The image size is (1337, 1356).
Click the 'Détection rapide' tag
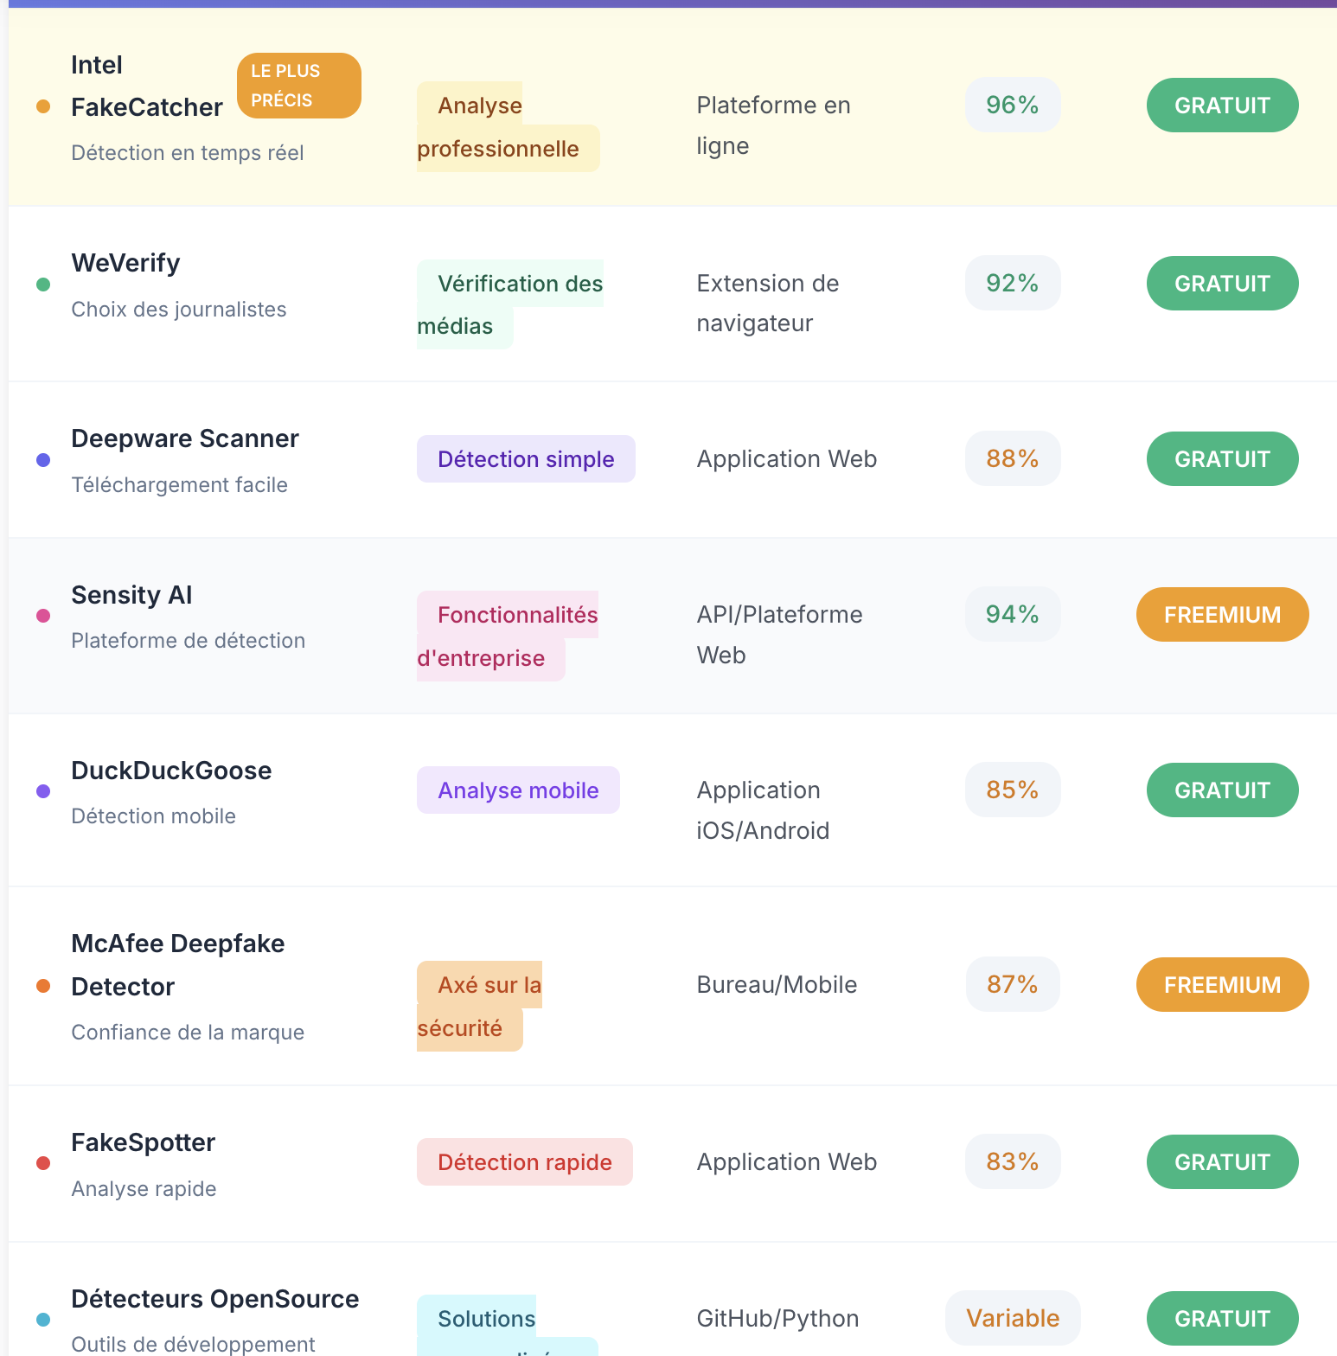524,1162
